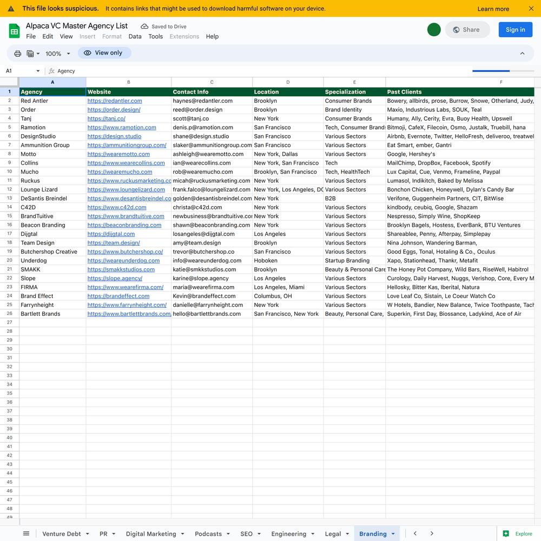Screen dimensions: 541x541
Task: Open the wearemotto.com website link
Action: coord(118,154)
